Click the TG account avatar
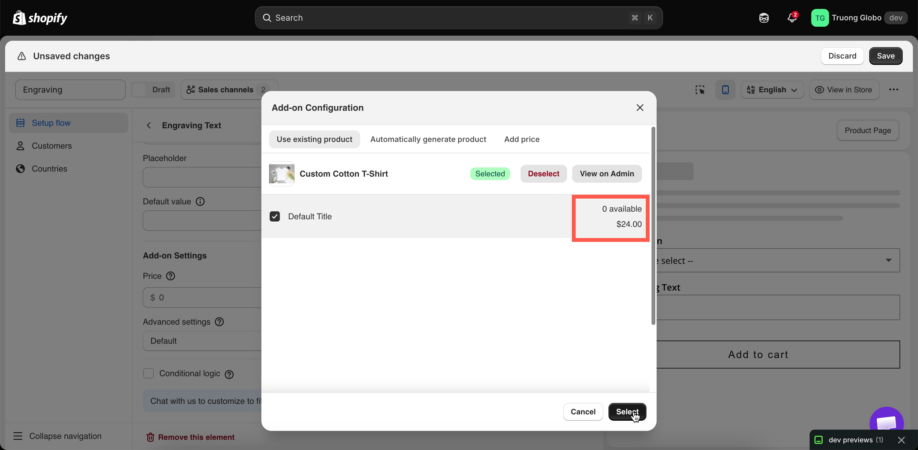The image size is (918, 450). click(820, 18)
